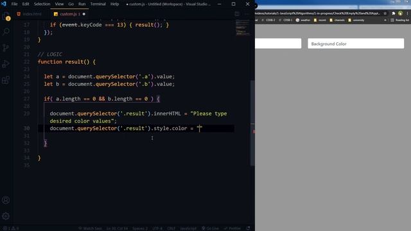Open the browser three-dot menu
Viewport: 411px width, 231px height.
pos(408,13)
